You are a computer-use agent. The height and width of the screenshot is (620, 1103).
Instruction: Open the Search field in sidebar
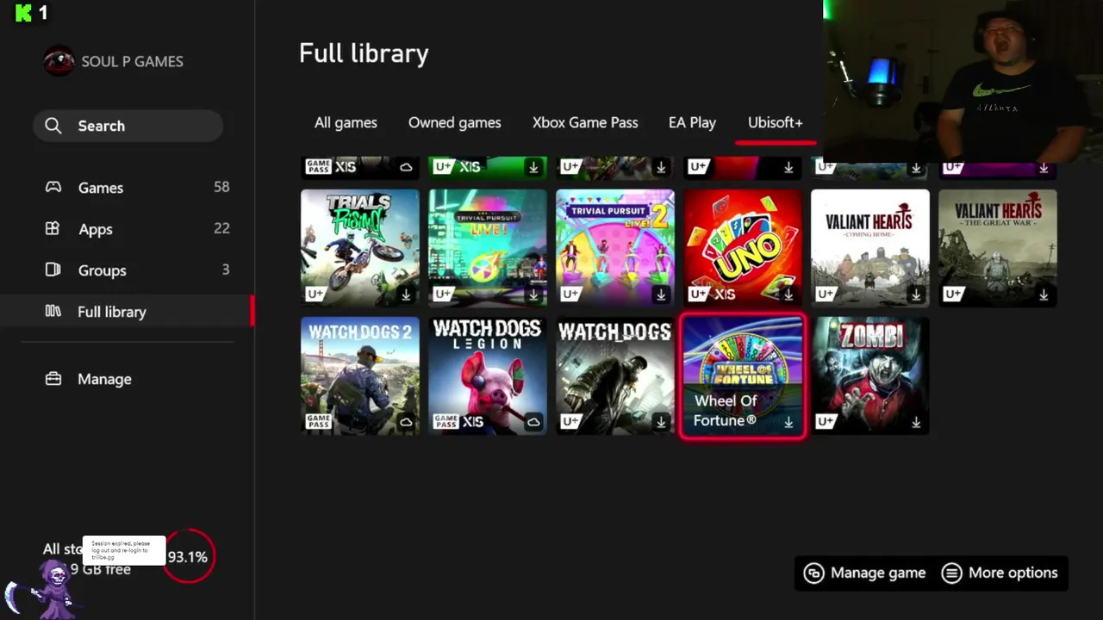[x=128, y=126]
